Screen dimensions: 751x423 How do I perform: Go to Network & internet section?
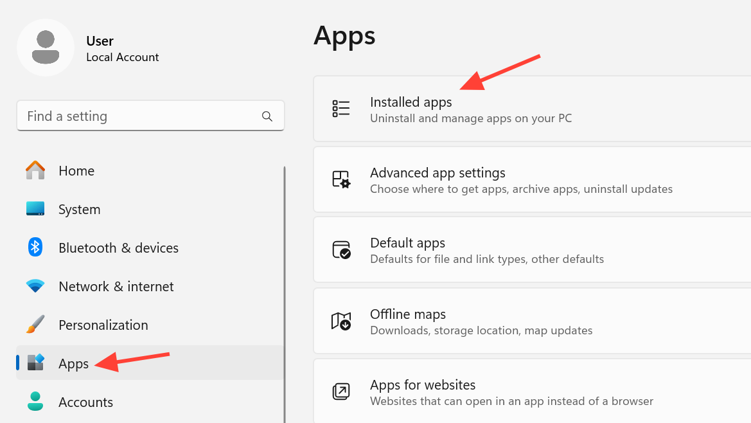click(116, 286)
